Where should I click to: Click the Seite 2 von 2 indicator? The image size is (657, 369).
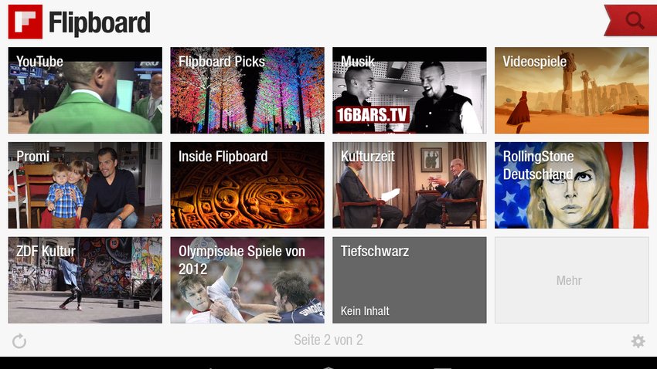328,340
